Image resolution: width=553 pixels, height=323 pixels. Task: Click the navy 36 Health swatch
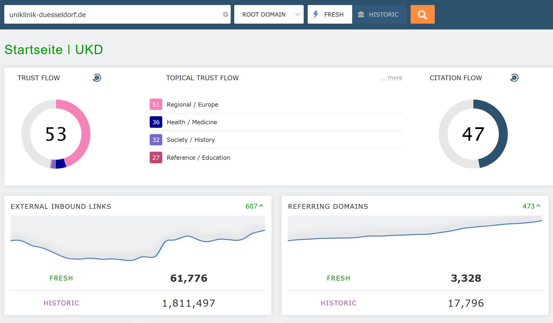[x=156, y=122]
